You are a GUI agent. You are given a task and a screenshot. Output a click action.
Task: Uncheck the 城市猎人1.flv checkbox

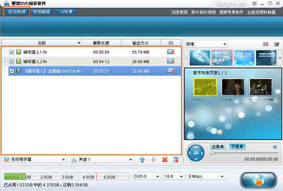click(11, 52)
